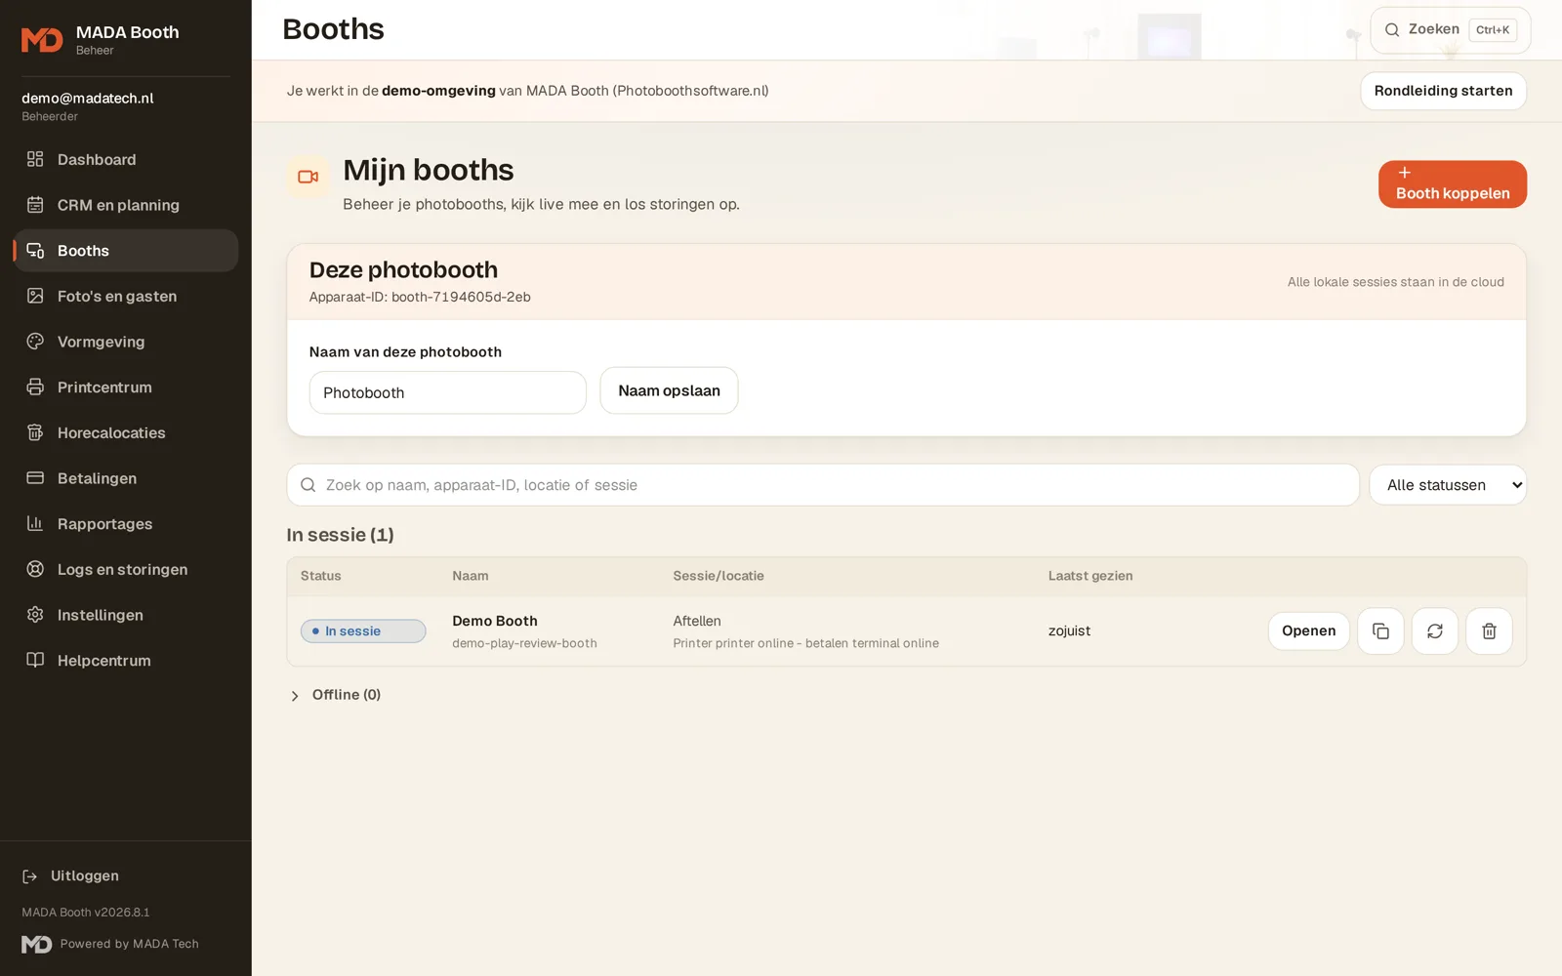Click Apparaat-ID booth-7194605d-2eb text
This screenshot has width=1562, height=976.
click(x=420, y=297)
